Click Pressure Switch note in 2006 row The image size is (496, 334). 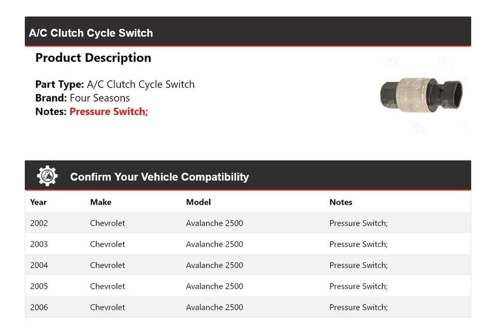(x=359, y=307)
